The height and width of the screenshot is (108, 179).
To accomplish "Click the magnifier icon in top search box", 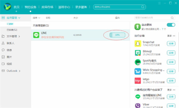I will pyautogui.click(x=143, y=7).
